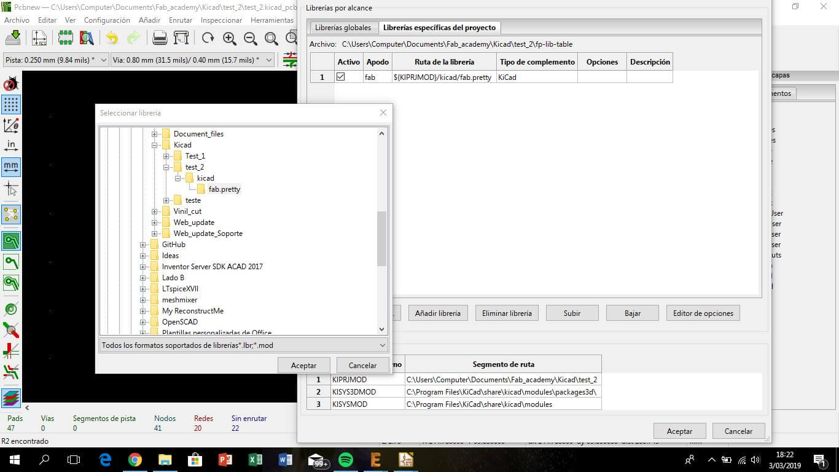This screenshot has height=472, width=839.
Task: Switch to Librerías globales tab
Action: click(343, 28)
